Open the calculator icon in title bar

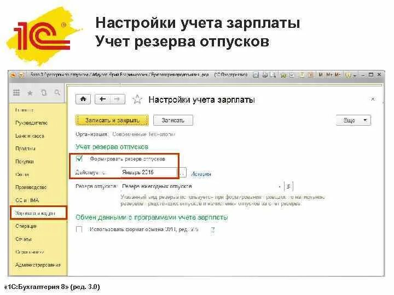click(302, 75)
